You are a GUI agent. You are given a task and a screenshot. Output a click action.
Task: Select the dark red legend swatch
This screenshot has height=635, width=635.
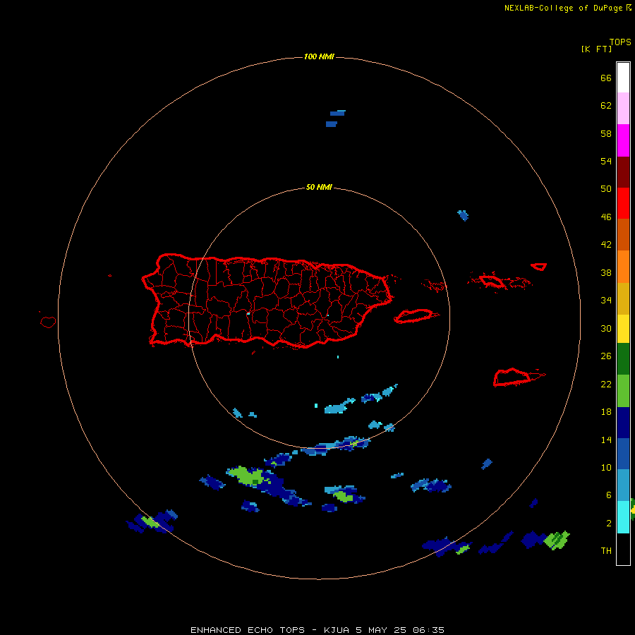click(x=623, y=172)
